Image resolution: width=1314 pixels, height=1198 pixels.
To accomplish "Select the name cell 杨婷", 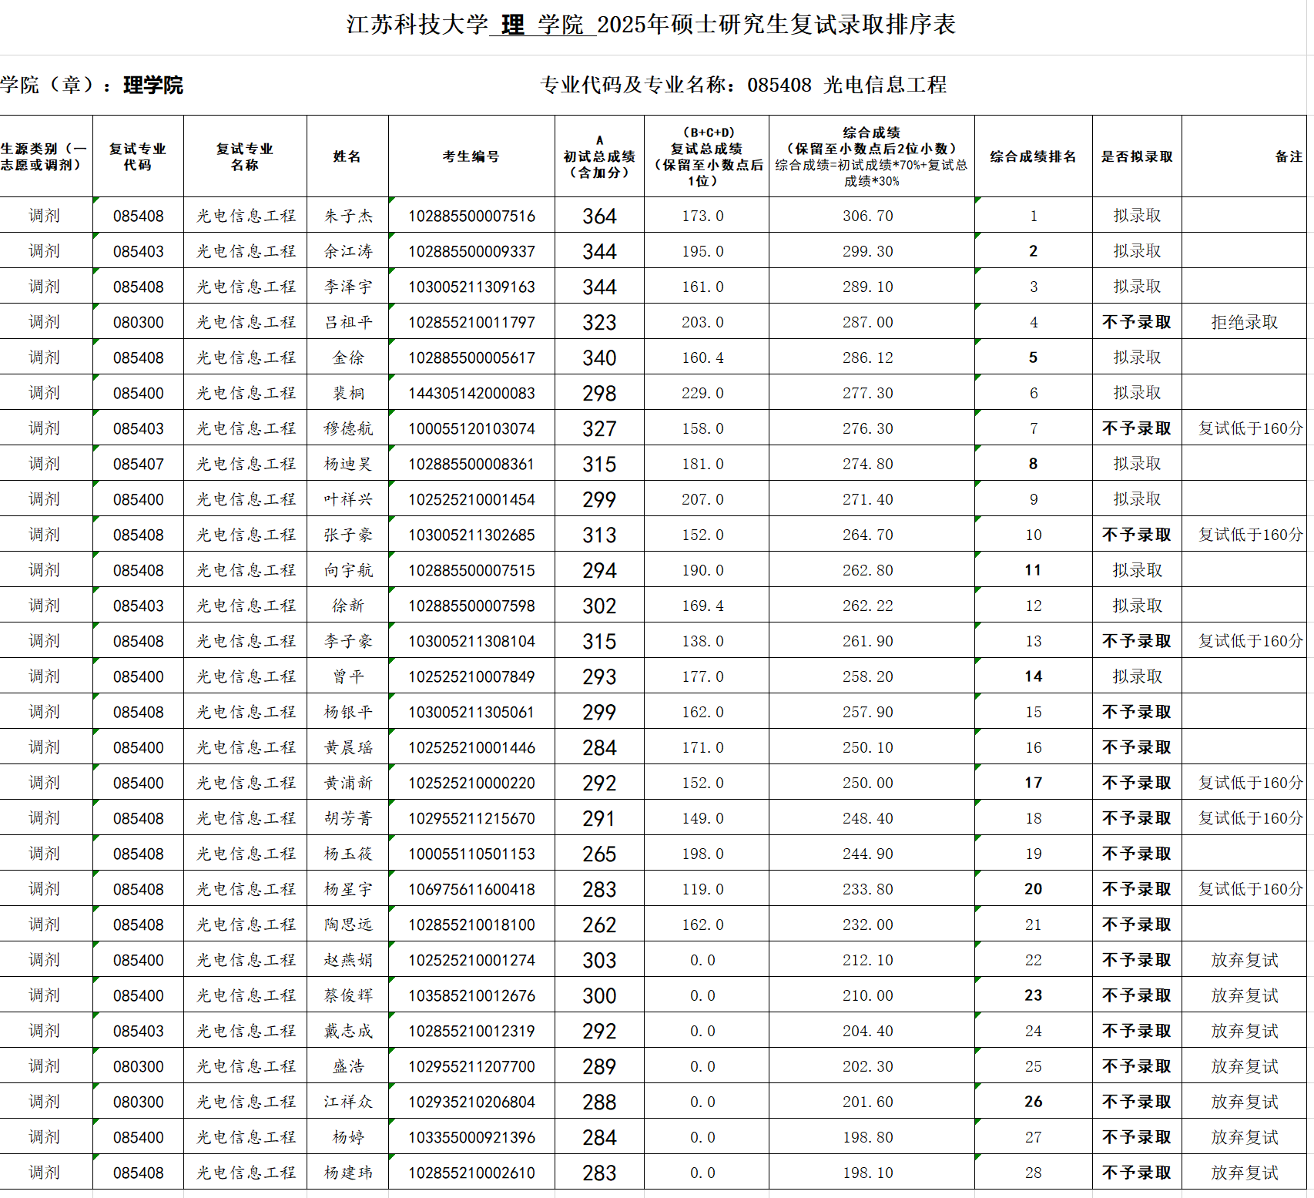I will tap(348, 1137).
